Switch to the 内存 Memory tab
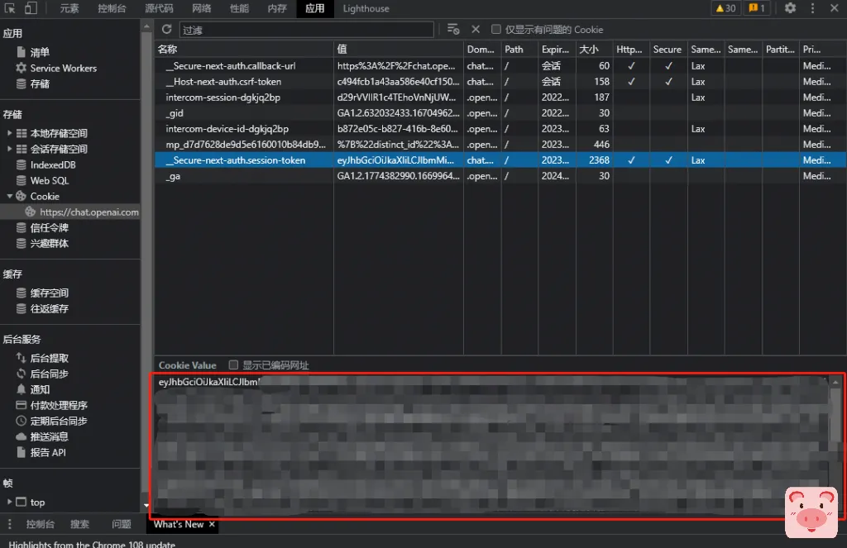 (x=277, y=8)
